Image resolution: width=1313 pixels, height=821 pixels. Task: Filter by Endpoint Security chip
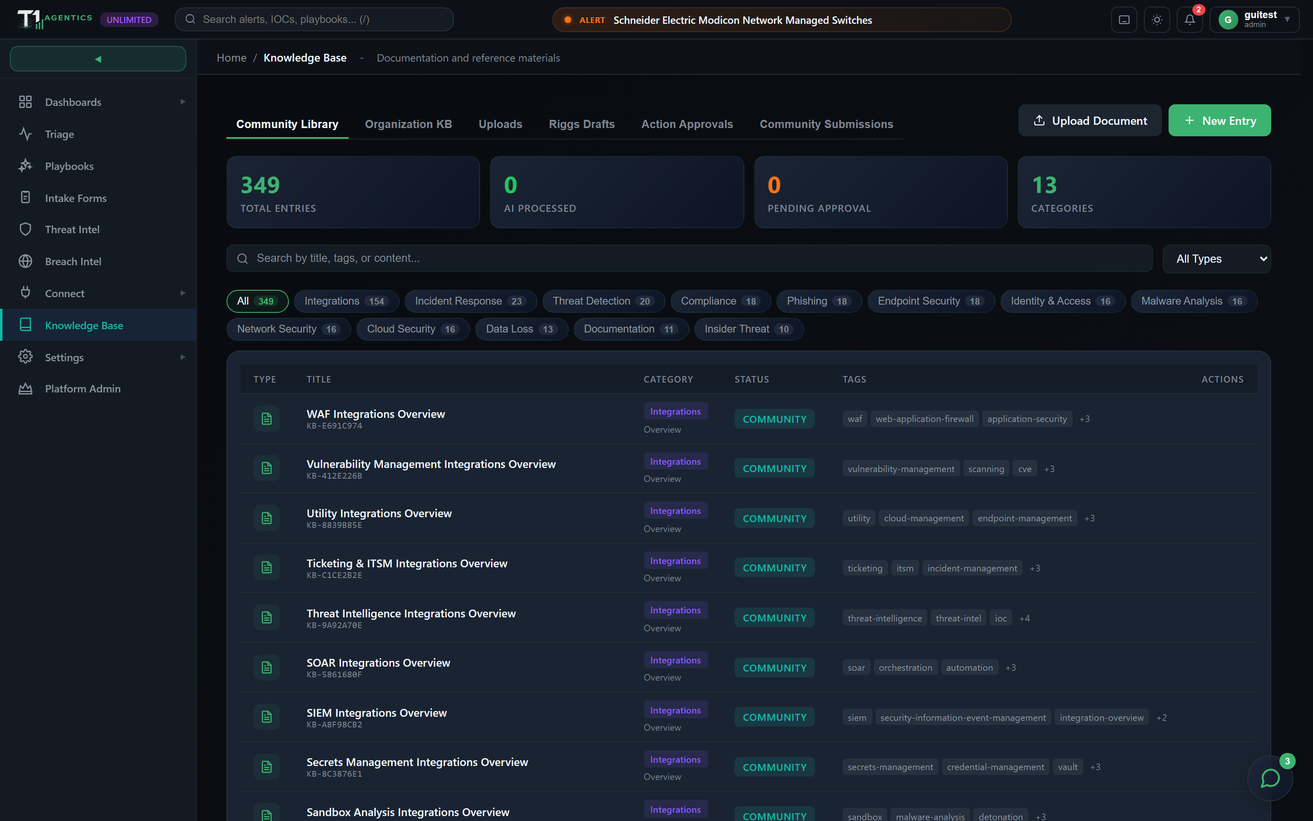click(931, 301)
